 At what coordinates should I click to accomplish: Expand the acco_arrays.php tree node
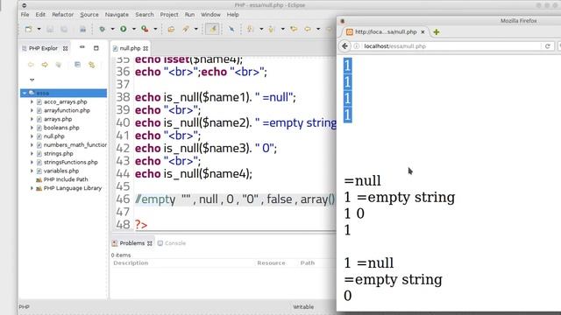[32, 102]
